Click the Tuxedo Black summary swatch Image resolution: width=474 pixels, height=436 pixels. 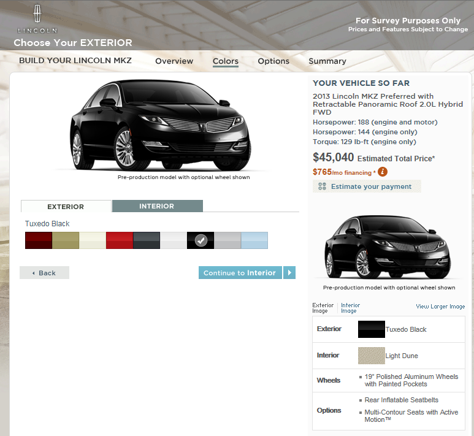tap(372, 329)
